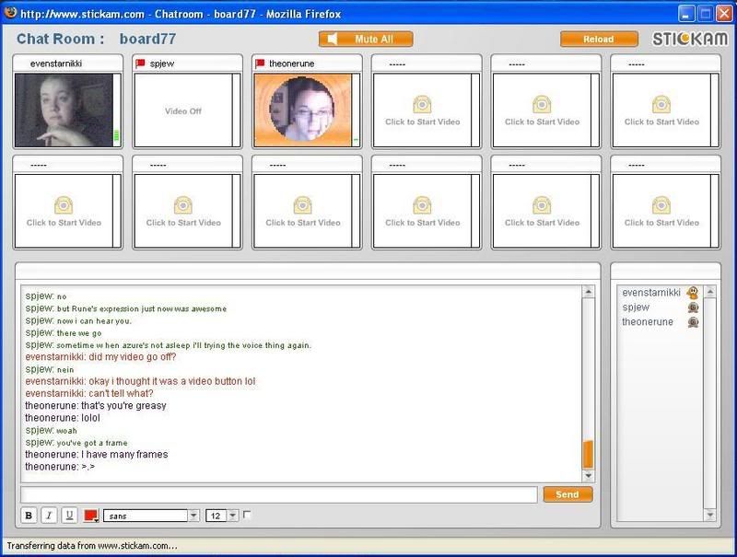Screen dimensions: 737x557
Task: Select theonerune in the user list
Action: [648, 322]
